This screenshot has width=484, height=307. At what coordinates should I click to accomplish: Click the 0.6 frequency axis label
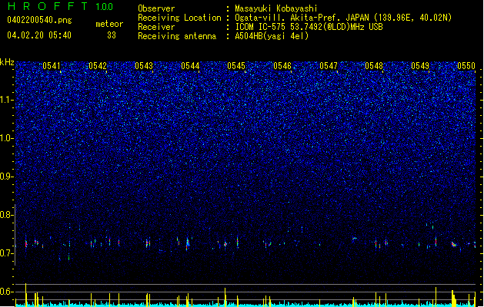[x=6, y=292]
